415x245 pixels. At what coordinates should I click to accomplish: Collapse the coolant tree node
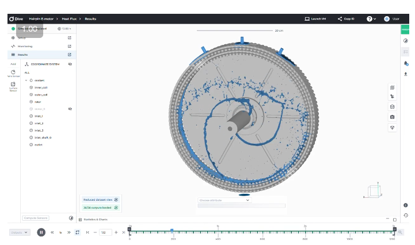pos(26,80)
